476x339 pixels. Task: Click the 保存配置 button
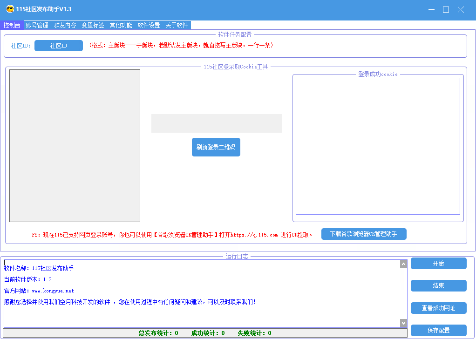[438, 330]
